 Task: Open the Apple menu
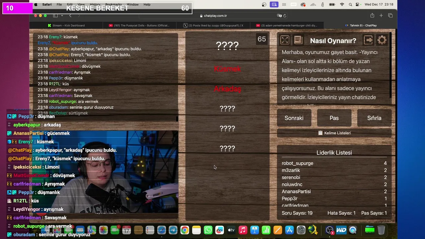tap(36, 5)
